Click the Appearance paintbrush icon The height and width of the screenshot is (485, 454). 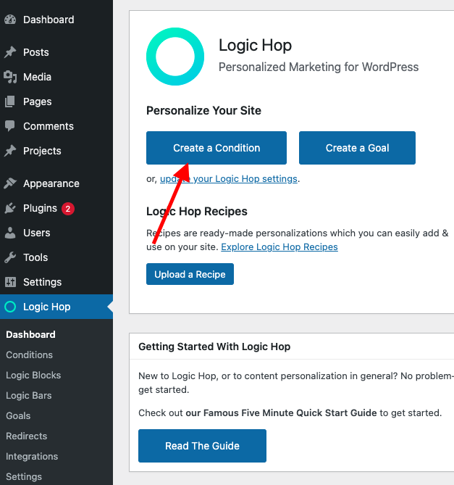point(10,183)
